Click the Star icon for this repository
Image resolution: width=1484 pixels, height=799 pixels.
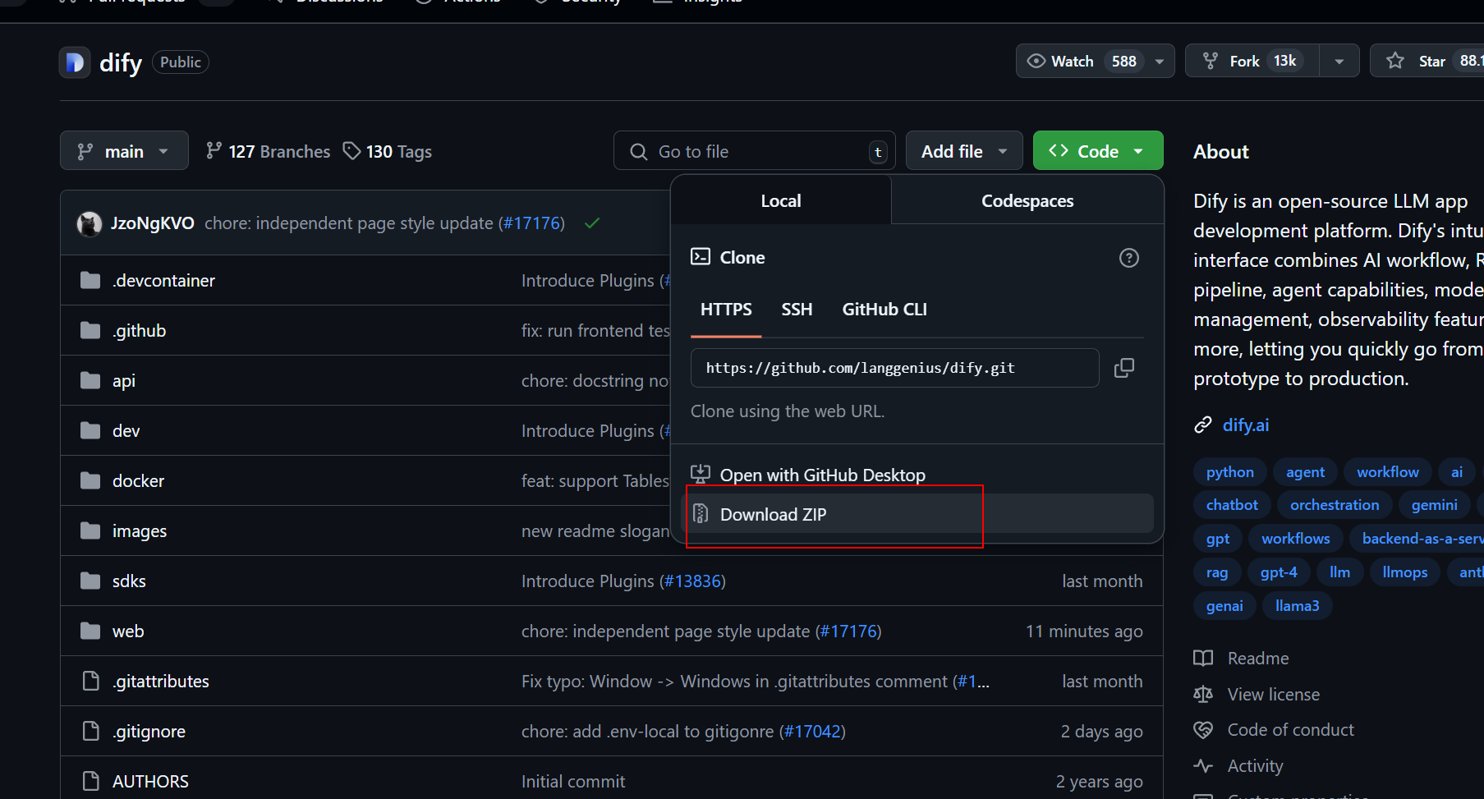coord(1395,61)
